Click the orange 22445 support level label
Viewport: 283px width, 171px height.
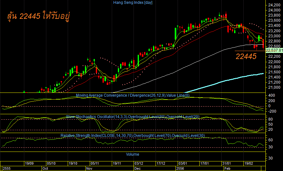(246, 56)
